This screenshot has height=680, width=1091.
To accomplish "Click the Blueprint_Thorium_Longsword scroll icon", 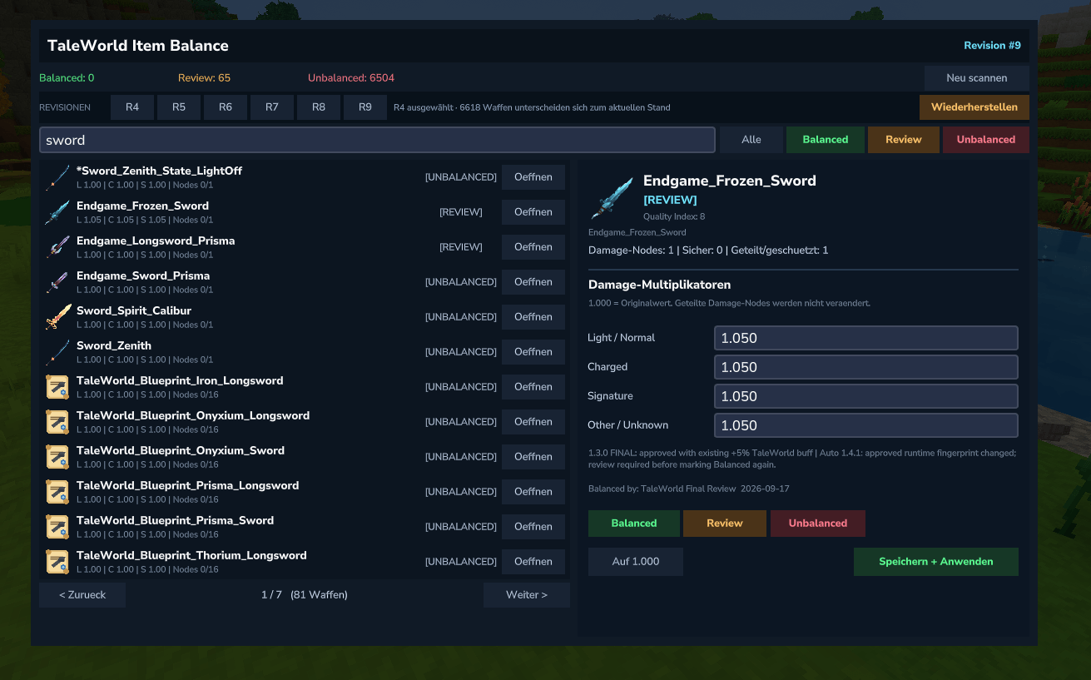I will (x=57, y=562).
